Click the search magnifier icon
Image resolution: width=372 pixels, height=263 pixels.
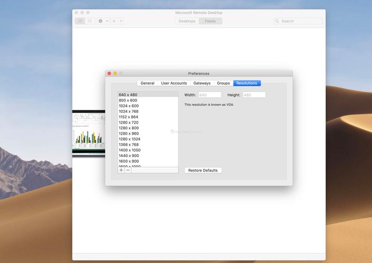click(277, 21)
